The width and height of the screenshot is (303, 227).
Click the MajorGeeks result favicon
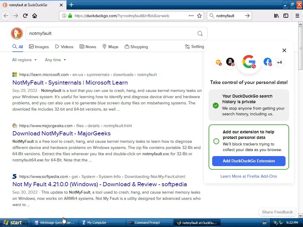(x=15, y=126)
